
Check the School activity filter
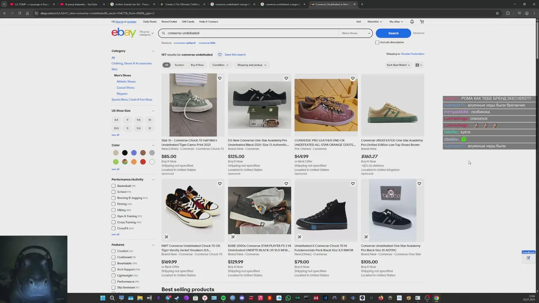tap(113, 192)
